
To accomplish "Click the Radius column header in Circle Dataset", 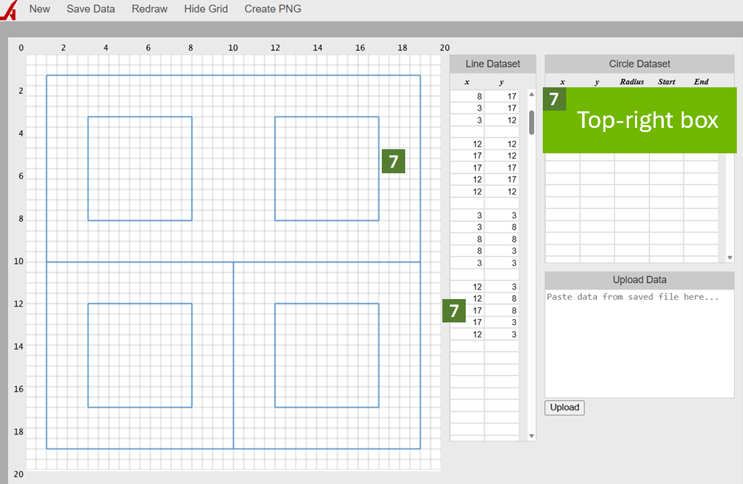I will (x=631, y=81).
